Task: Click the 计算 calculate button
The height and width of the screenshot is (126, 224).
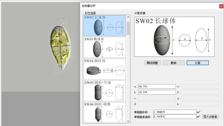Action: [x=197, y=63]
